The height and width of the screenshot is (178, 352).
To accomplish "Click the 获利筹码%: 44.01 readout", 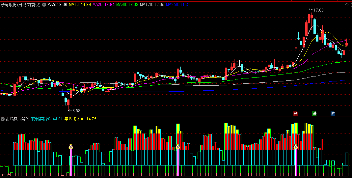I will point(47,119).
